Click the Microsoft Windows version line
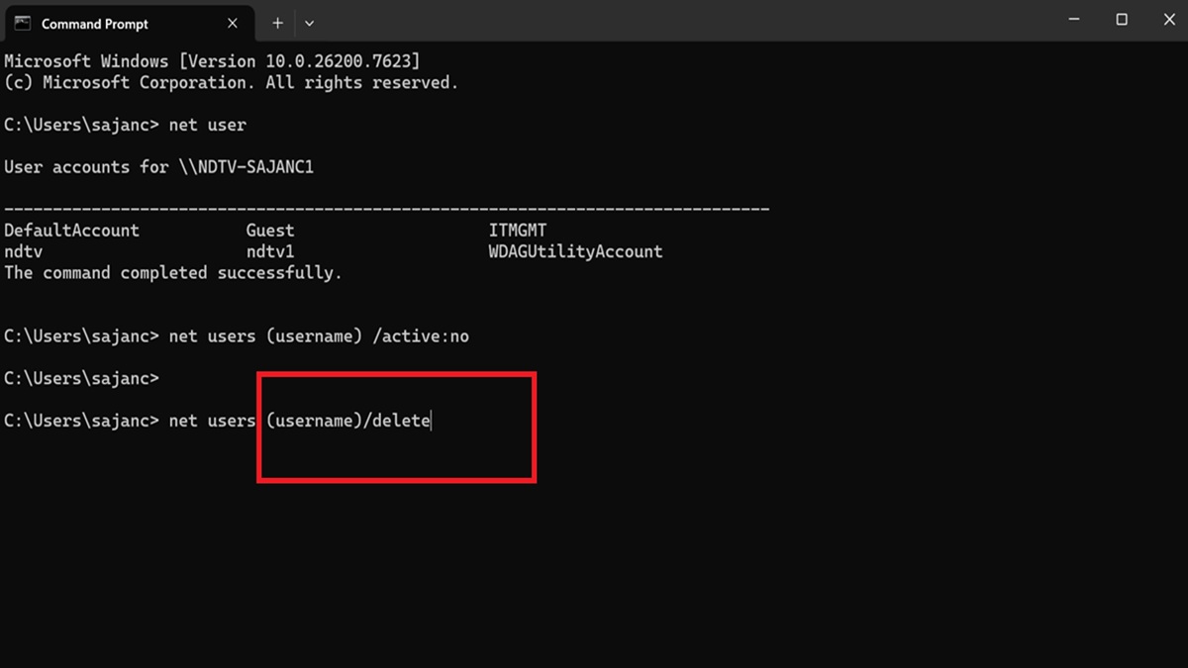 (212, 61)
